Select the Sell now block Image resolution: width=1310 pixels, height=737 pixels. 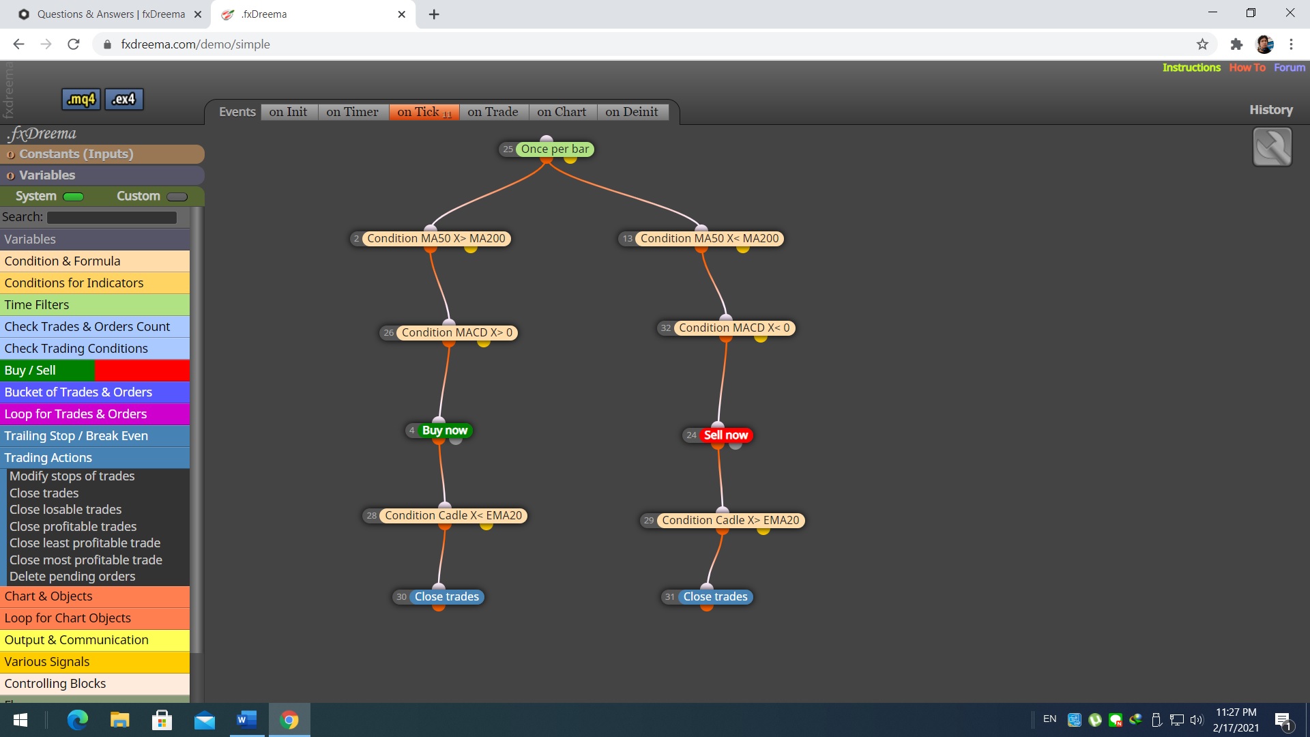726,435
